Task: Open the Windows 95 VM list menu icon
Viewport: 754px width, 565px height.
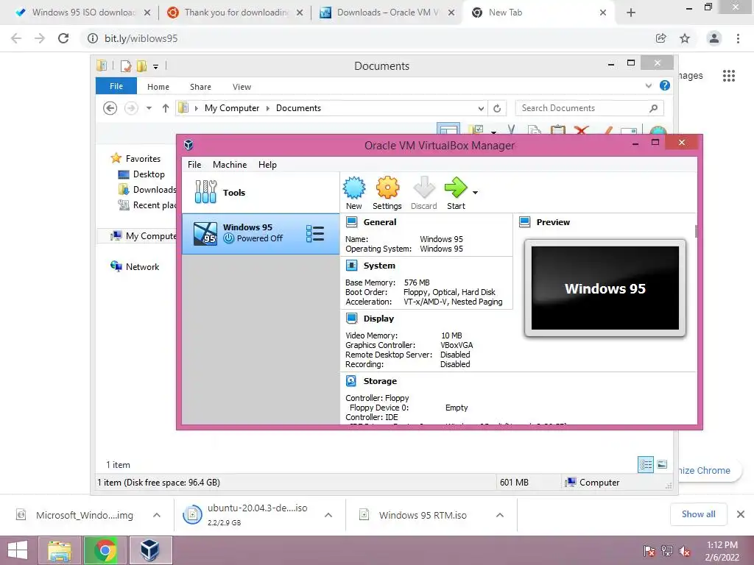Action: point(315,233)
